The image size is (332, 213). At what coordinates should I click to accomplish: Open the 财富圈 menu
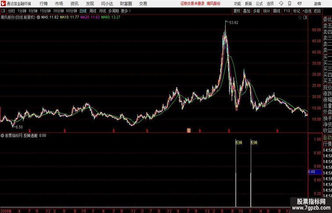(126, 3)
